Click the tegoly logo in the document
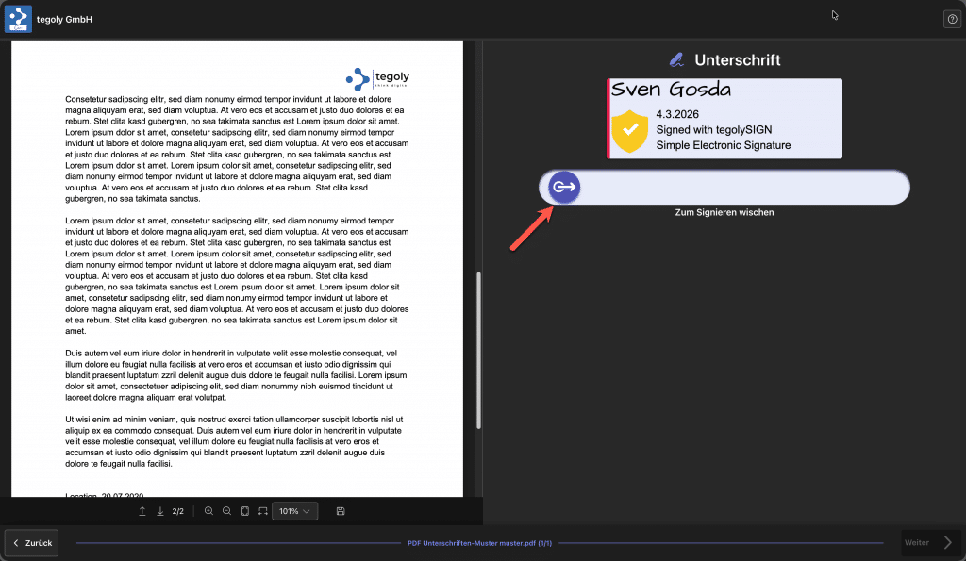This screenshot has height=561, width=966. point(377,78)
